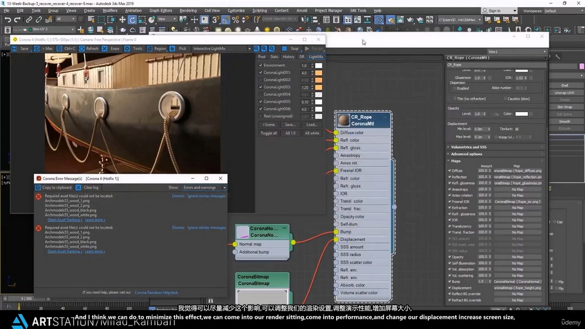The height and width of the screenshot is (329, 585).
Task: Open the Interactive LightMix dropdown
Action: coord(222,49)
